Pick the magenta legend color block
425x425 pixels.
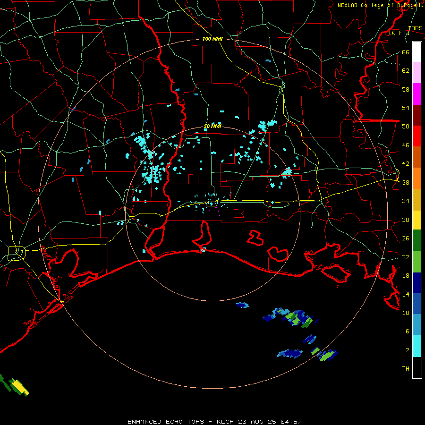417,94
